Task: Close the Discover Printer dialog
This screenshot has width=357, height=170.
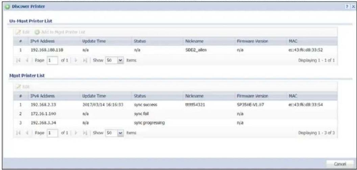Action: coord(353,7)
